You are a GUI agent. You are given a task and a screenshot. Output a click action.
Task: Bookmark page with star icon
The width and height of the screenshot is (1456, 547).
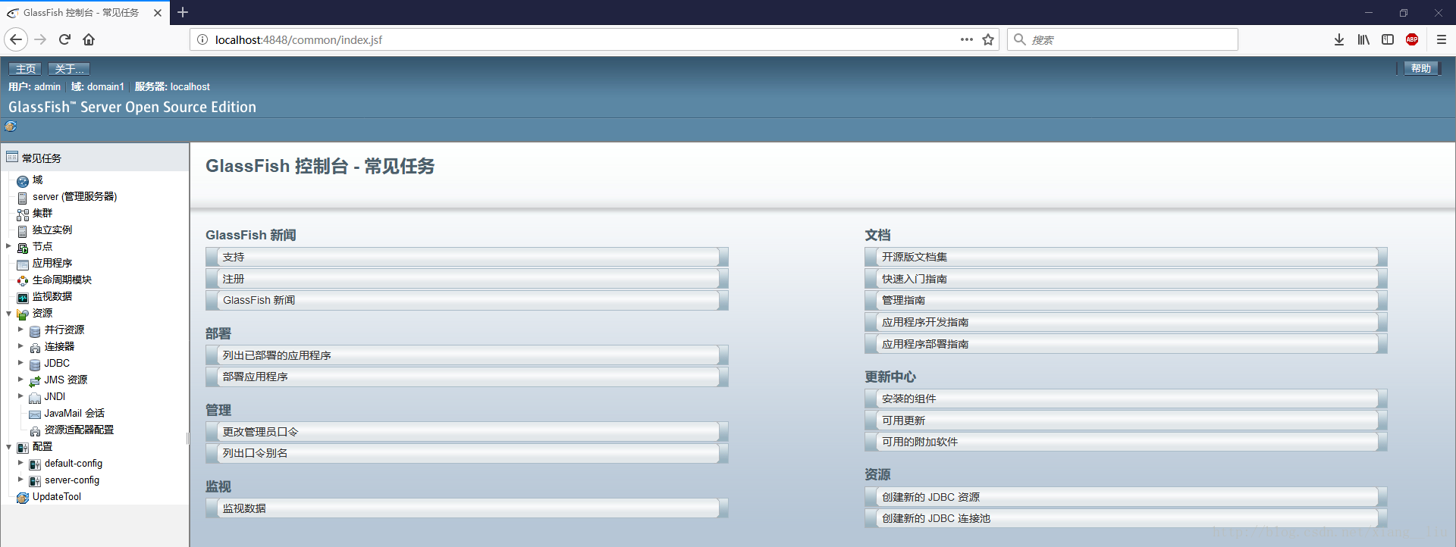[x=988, y=39]
